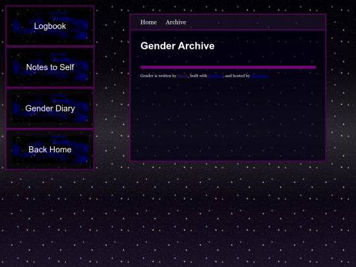Screen dimensions: 356x267
Task: Open Notes to Self
Action: tap(50, 67)
